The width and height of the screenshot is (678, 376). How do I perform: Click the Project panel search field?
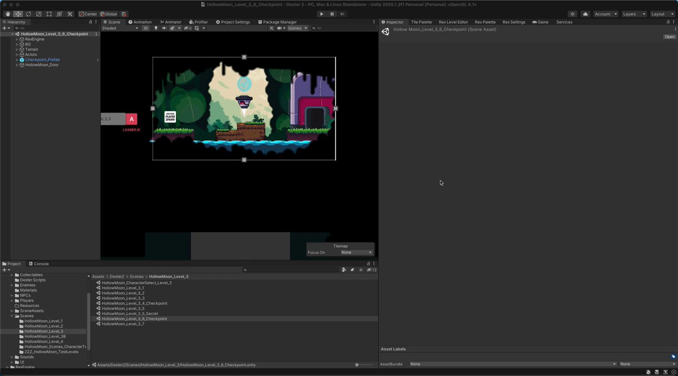(291, 270)
